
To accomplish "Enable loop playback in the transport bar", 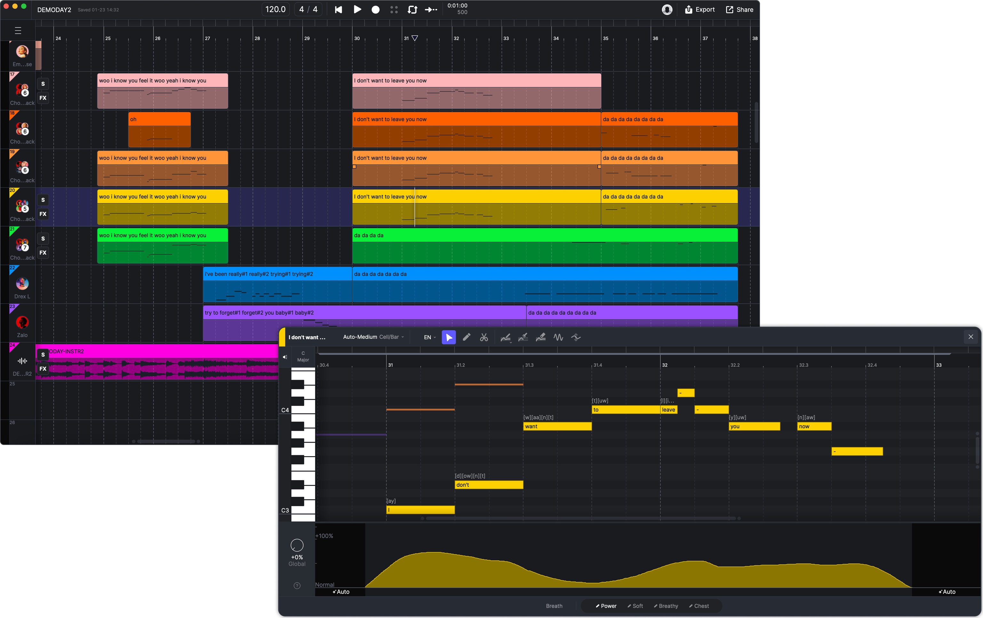I will pyautogui.click(x=412, y=9).
